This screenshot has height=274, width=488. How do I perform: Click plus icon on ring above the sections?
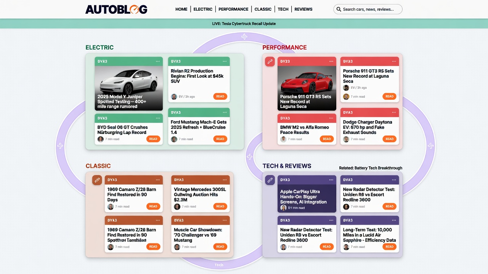coord(244,37)
